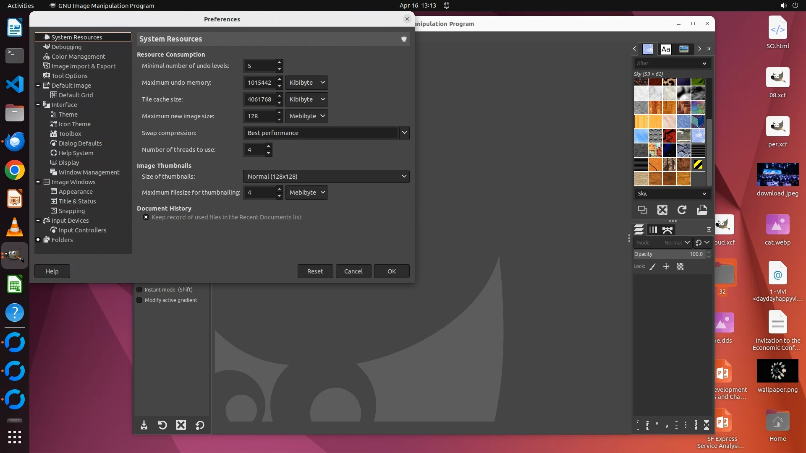Switch to the Paths tab icon
Image resolution: width=806 pixels, height=453 pixels.
[x=667, y=230]
